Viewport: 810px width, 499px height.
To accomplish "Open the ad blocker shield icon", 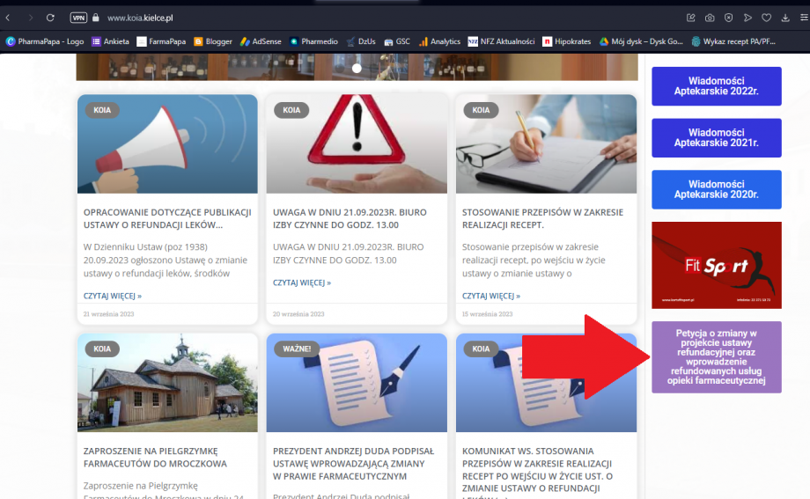I will click(x=728, y=18).
